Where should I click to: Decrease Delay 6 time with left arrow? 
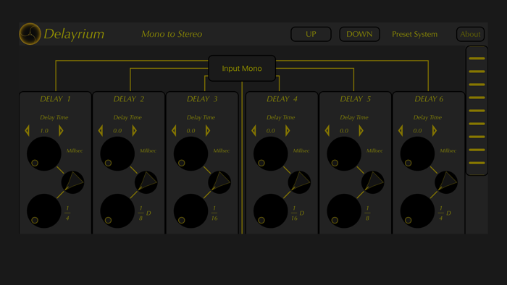pyautogui.click(x=401, y=131)
